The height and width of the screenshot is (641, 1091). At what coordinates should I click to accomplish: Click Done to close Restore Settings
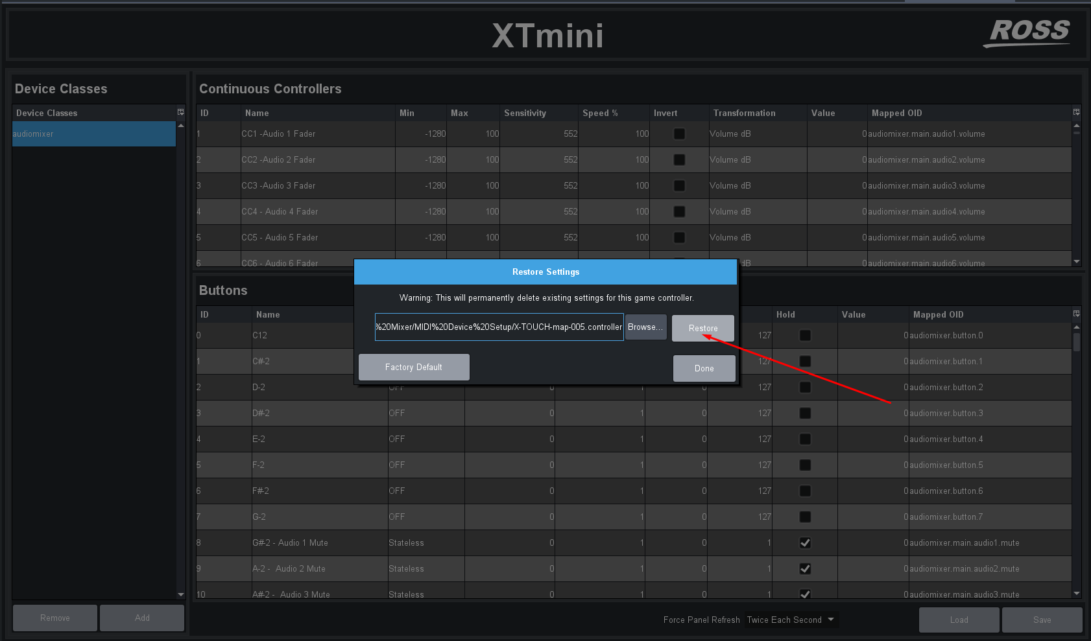point(704,368)
